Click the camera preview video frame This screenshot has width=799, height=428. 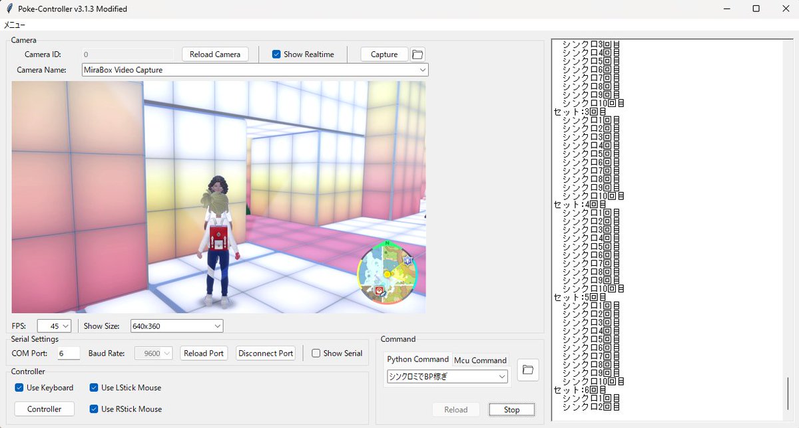point(218,197)
